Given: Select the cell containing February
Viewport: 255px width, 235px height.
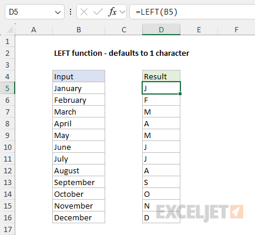Looking at the screenshot, I should (79, 100).
